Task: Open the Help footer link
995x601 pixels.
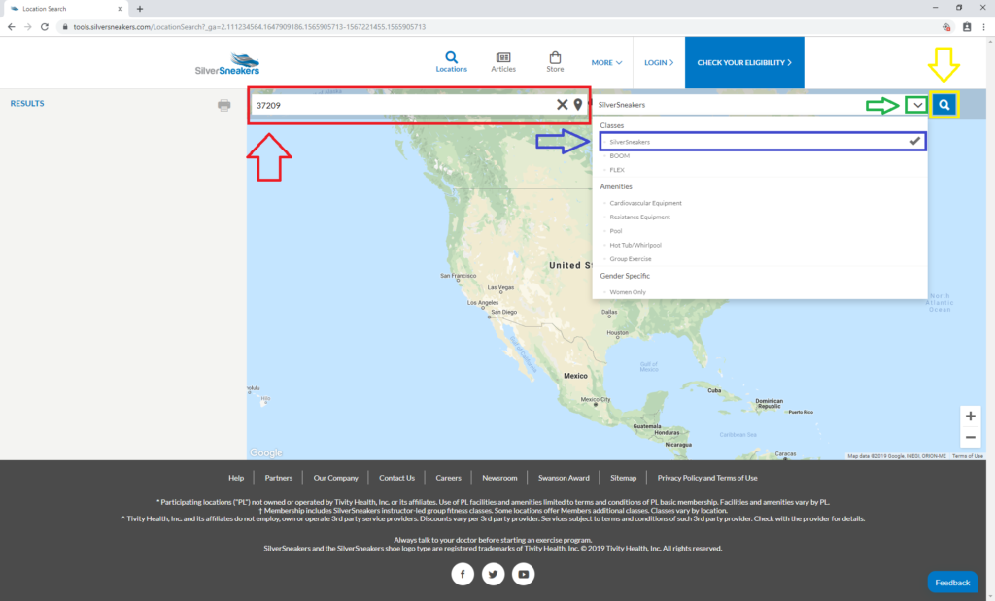Action: point(236,478)
